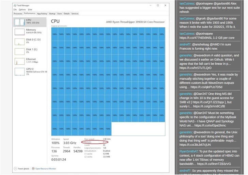The height and width of the screenshot is (175, 248).
Task: Click the L2 cache value '32.0 MB'
Action: (x=106, y=157)
